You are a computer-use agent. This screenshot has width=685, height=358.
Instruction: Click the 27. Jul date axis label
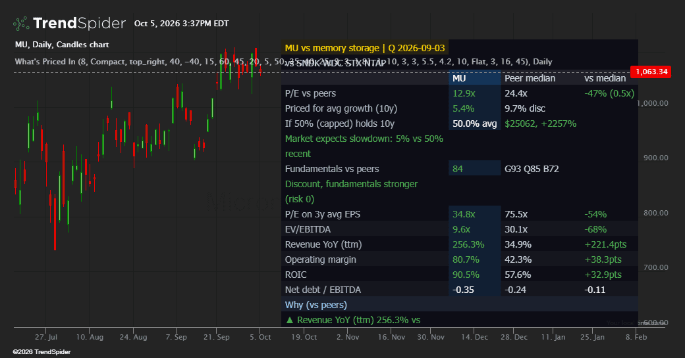tap(46, 337)
